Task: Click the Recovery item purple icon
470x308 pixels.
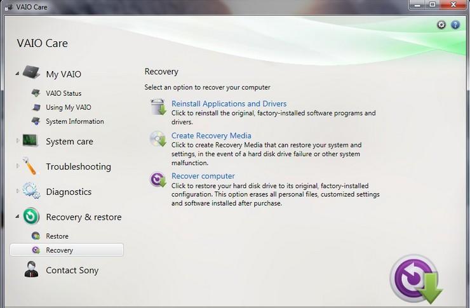Action: [36, 250]
